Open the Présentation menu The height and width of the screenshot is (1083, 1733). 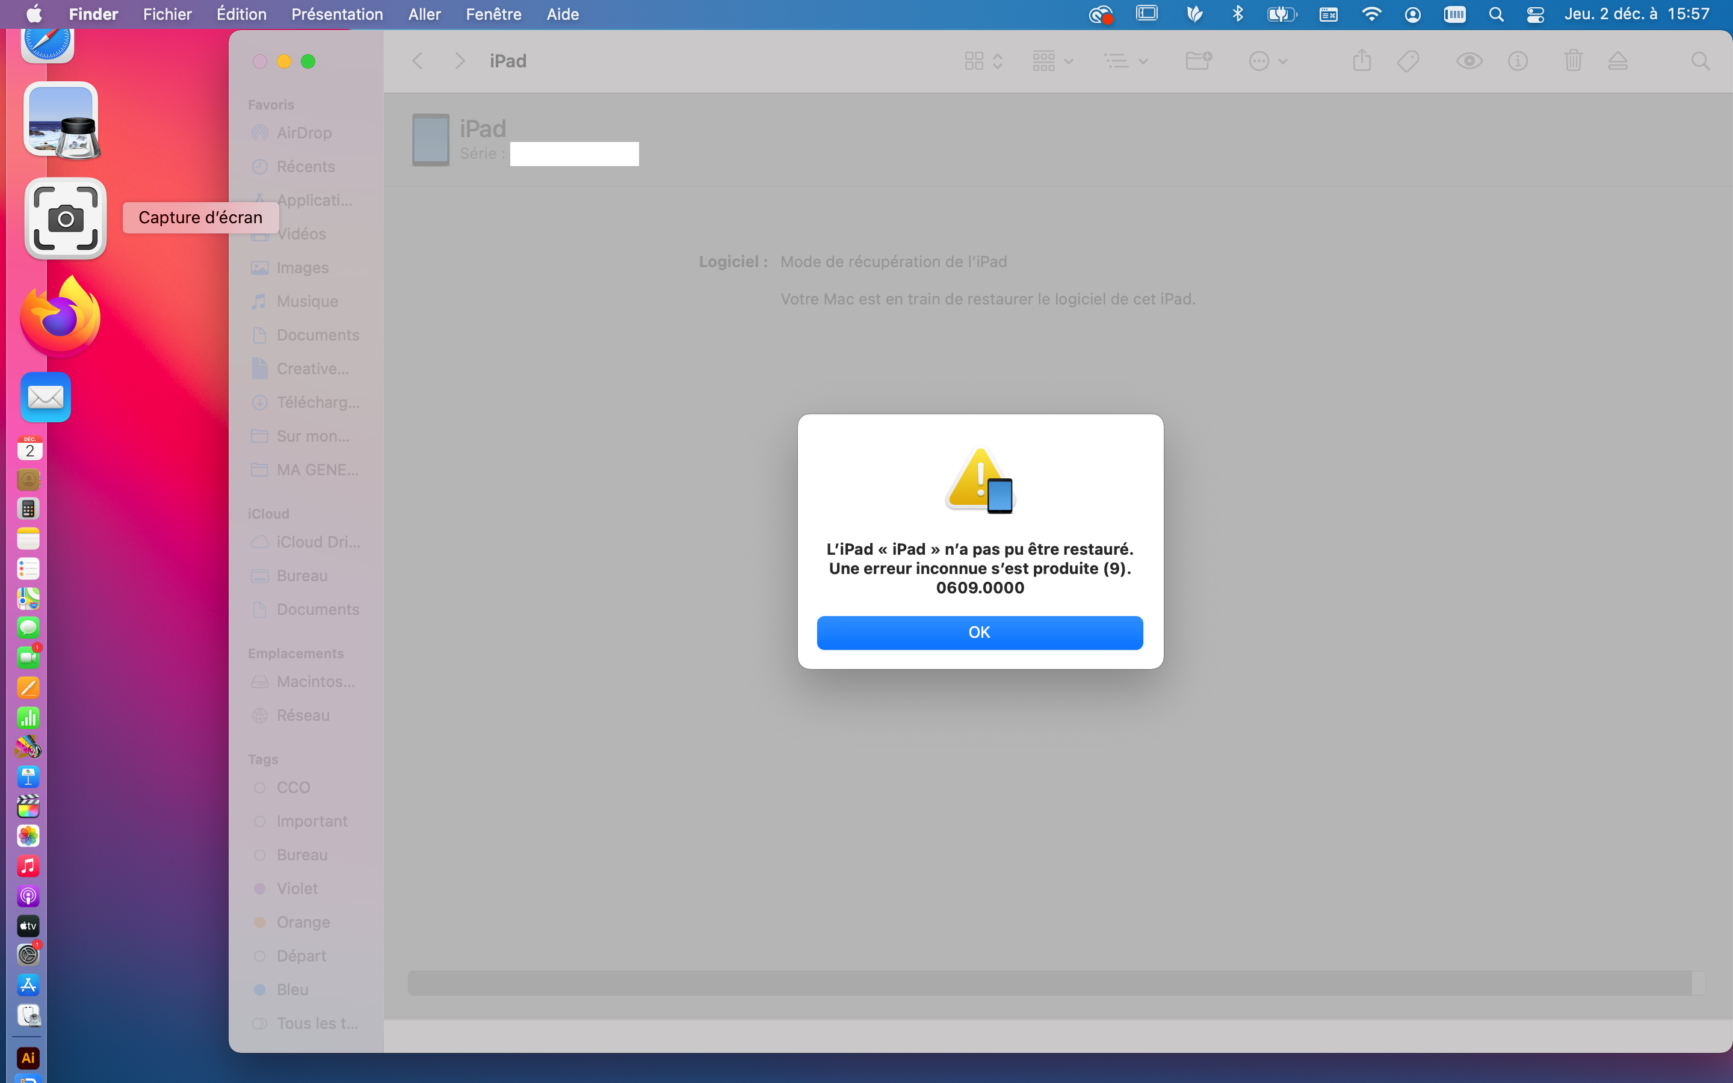[336, 14]
